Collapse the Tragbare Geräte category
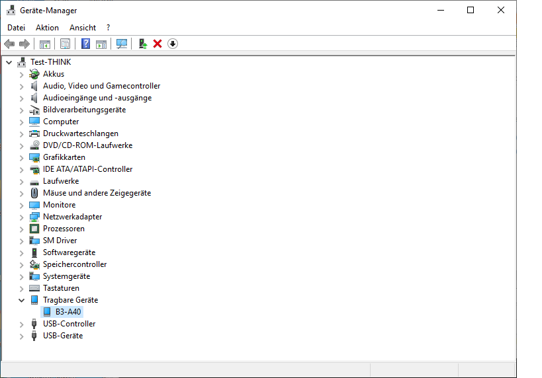Viewport: 542px width, 378px height. click(x=21, y=300)
